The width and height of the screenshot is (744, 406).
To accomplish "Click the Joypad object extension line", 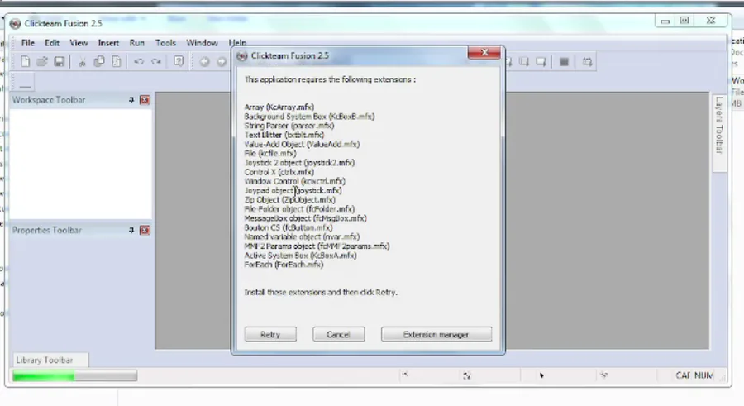I will pos(293,190).
